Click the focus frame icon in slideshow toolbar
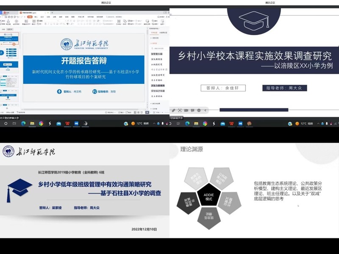 point(180,110)
